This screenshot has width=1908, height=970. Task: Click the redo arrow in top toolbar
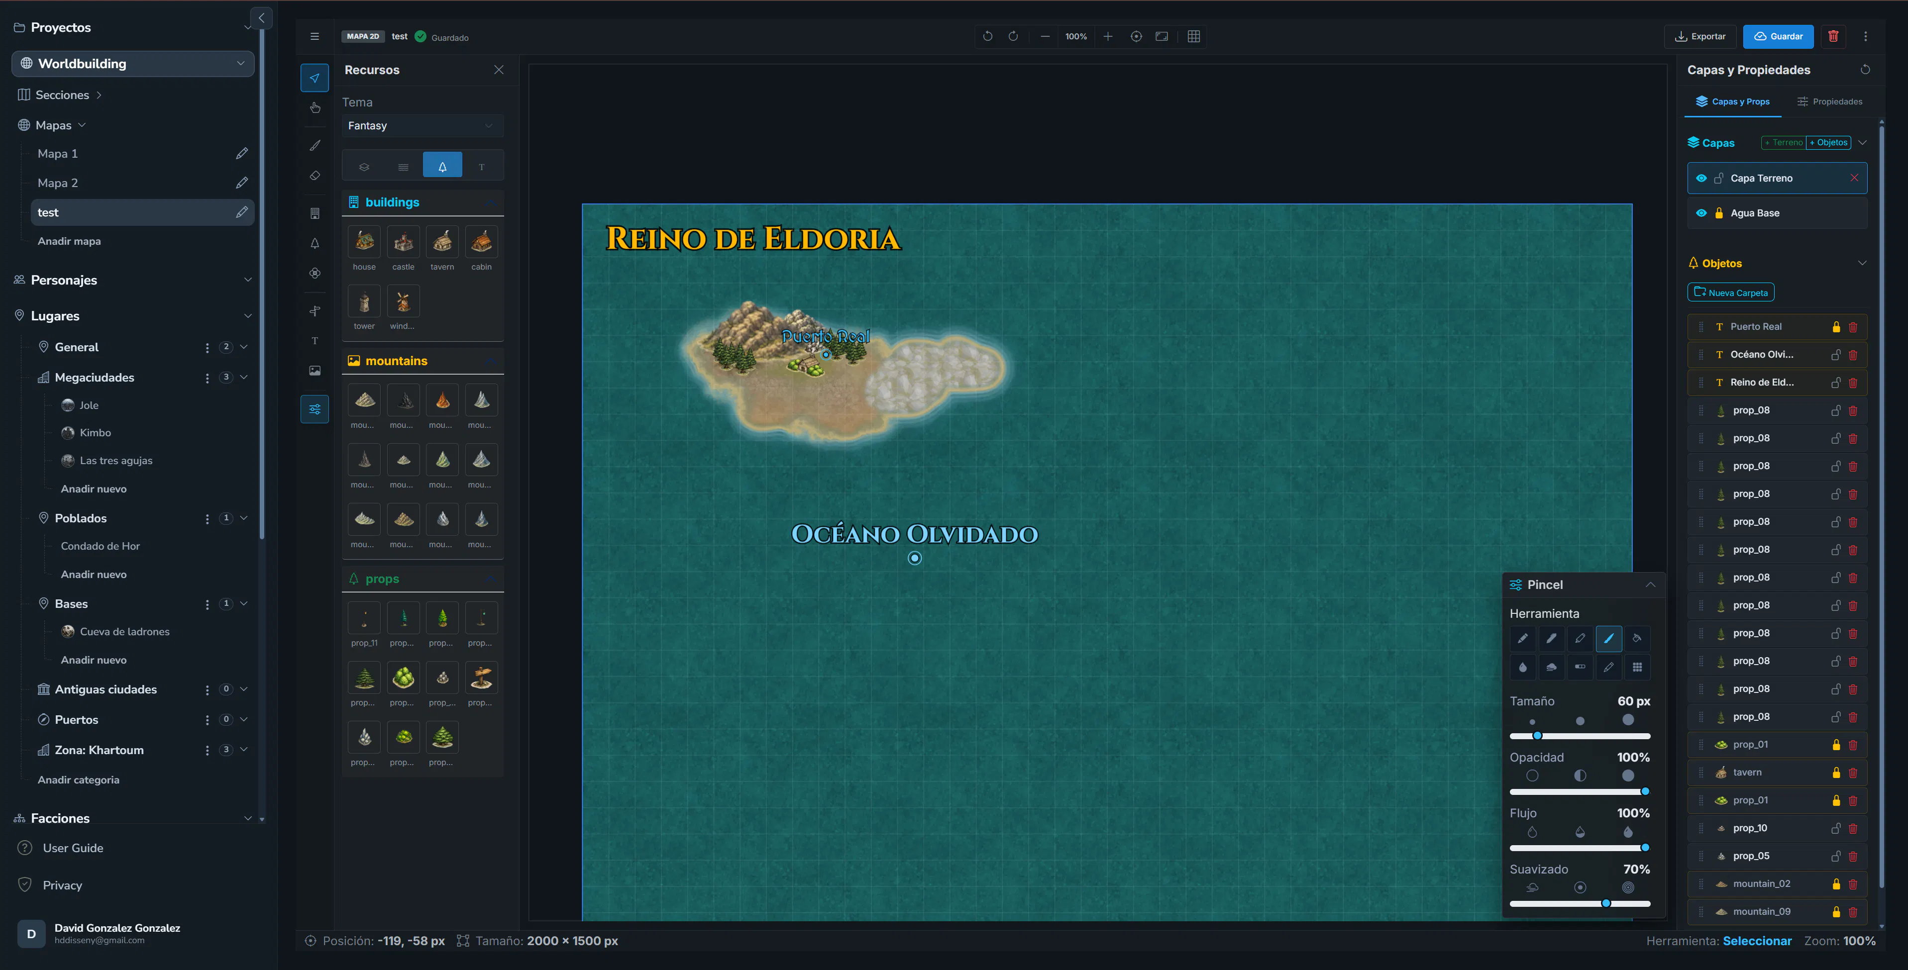[1013, 36]
